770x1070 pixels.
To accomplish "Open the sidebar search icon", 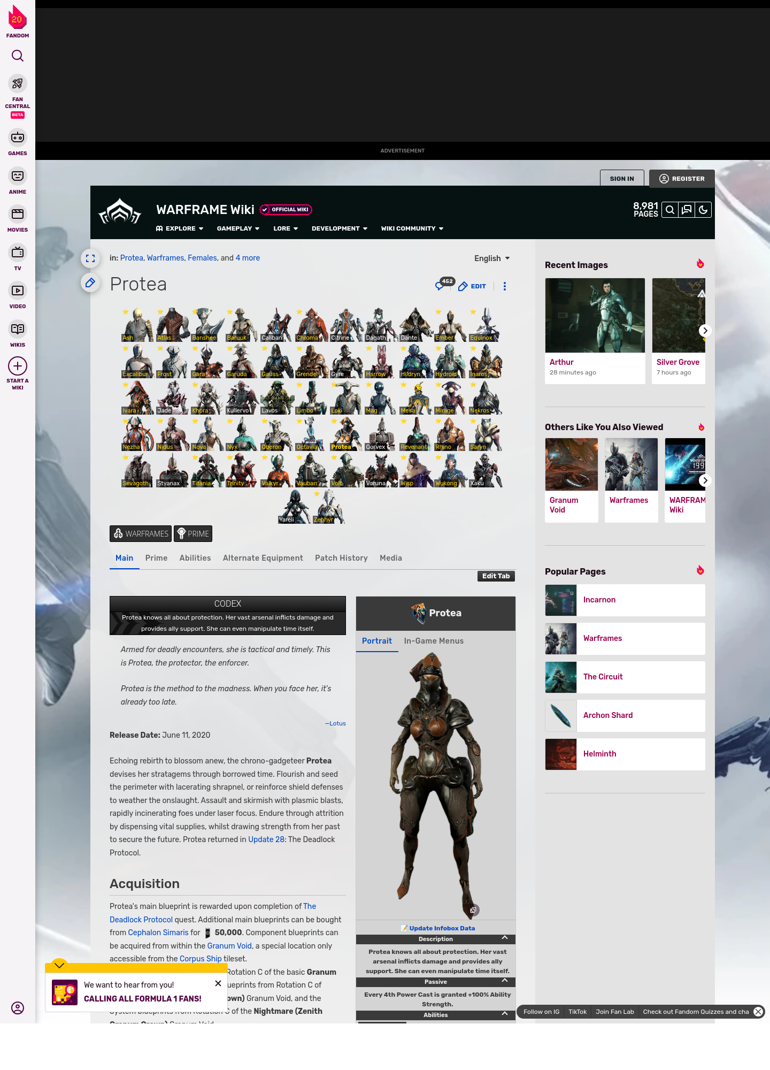I will click(x=18, y=56).
